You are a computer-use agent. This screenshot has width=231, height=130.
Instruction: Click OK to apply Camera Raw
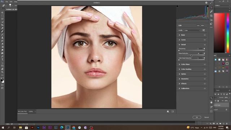coord(197,117)
